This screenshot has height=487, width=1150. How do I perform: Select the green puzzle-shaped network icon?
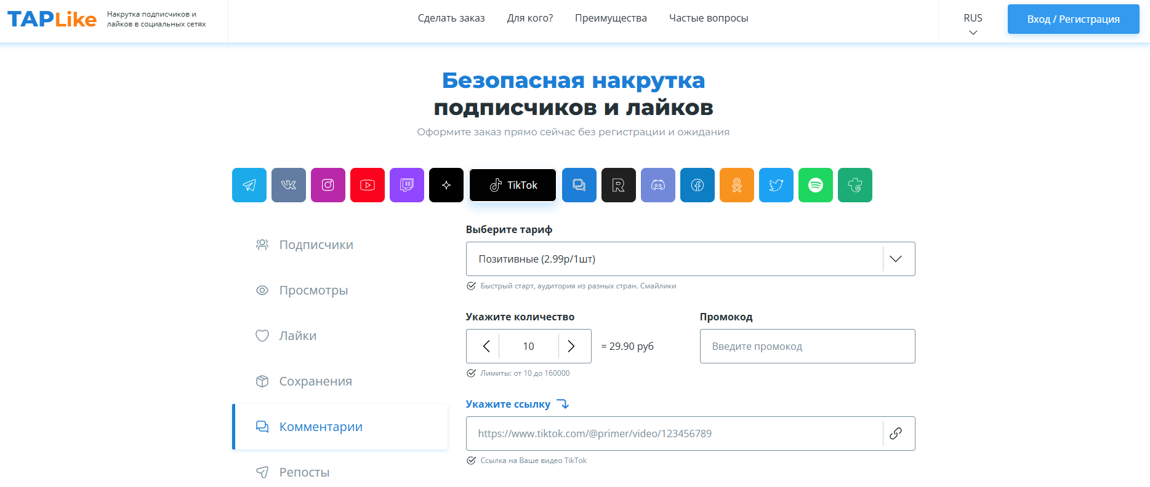click(x=855, y=185)
